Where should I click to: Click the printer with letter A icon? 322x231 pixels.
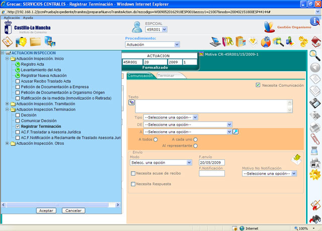(x=315, y=163)
